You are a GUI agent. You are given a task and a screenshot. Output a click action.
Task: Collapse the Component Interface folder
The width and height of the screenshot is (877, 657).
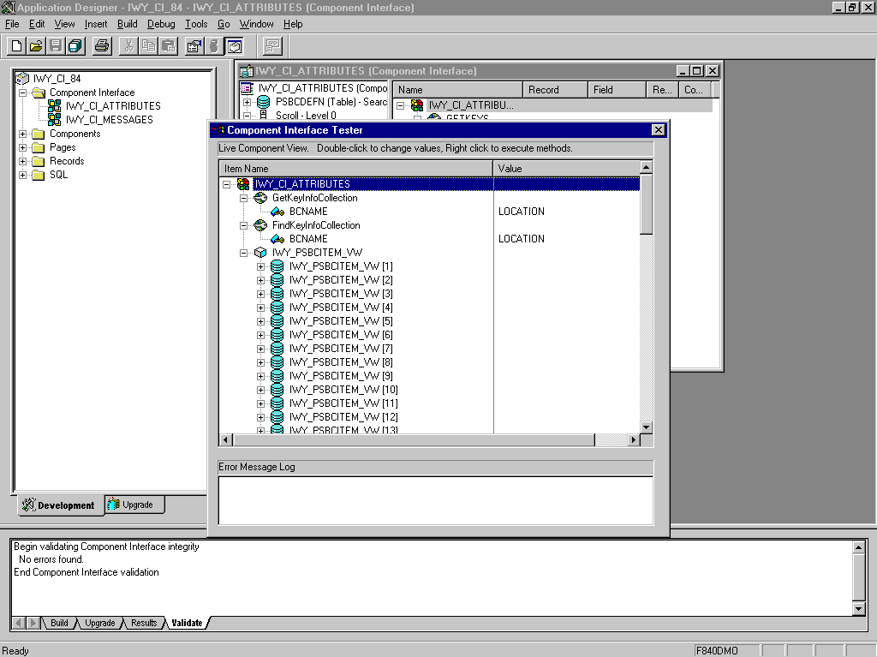(22, 93)
